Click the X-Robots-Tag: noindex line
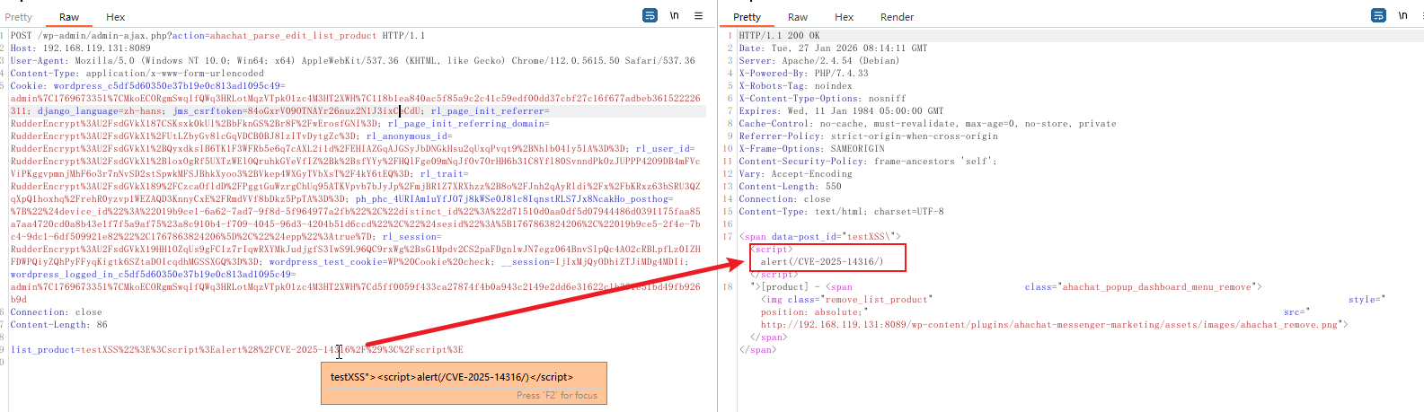Viewport: 1424px width, 412px height. (x=795, y=86)
